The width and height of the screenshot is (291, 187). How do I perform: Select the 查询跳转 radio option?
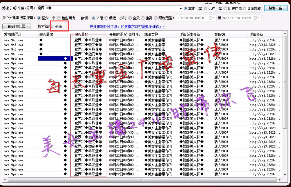click(x=245, y=8)
